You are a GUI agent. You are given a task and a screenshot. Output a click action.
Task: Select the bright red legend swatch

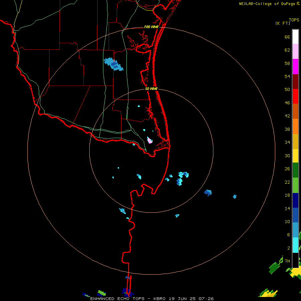[295, 96]
